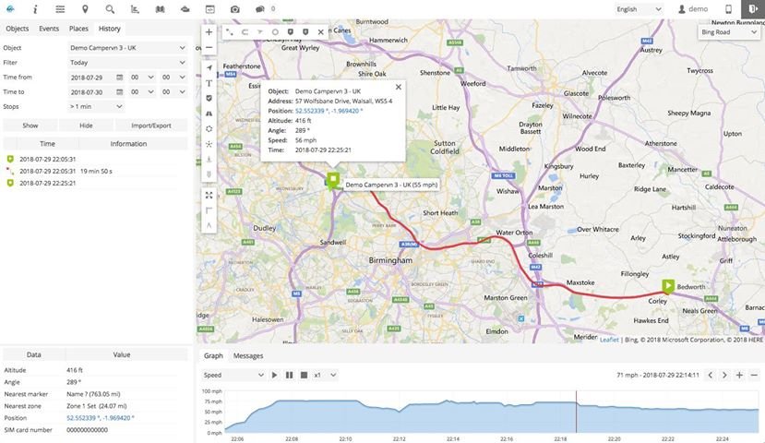The width and height of the screenshot is (765, 443).
Task: Open the calendar picker for Time from
Action: pyautogui.click(x=119, y=77)
